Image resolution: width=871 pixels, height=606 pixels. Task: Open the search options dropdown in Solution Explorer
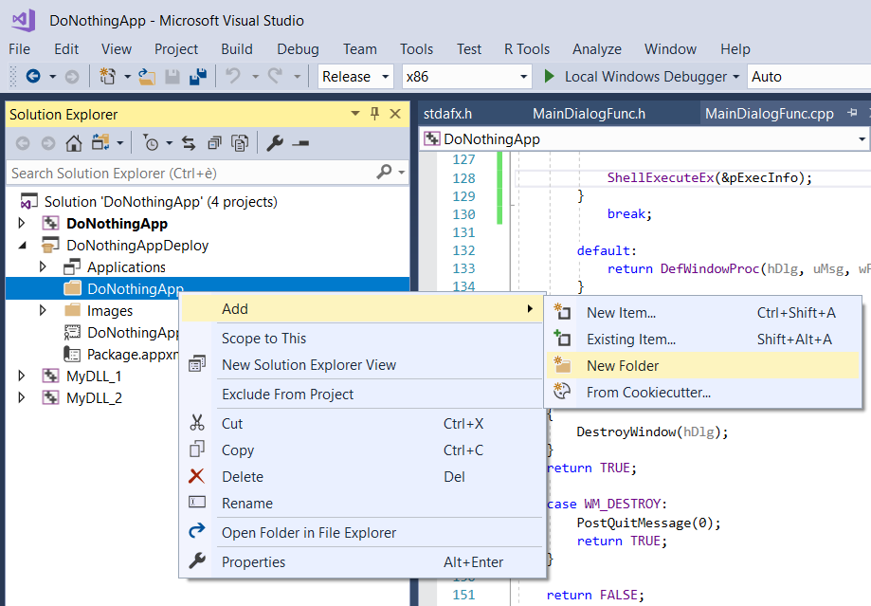[402, 173]
